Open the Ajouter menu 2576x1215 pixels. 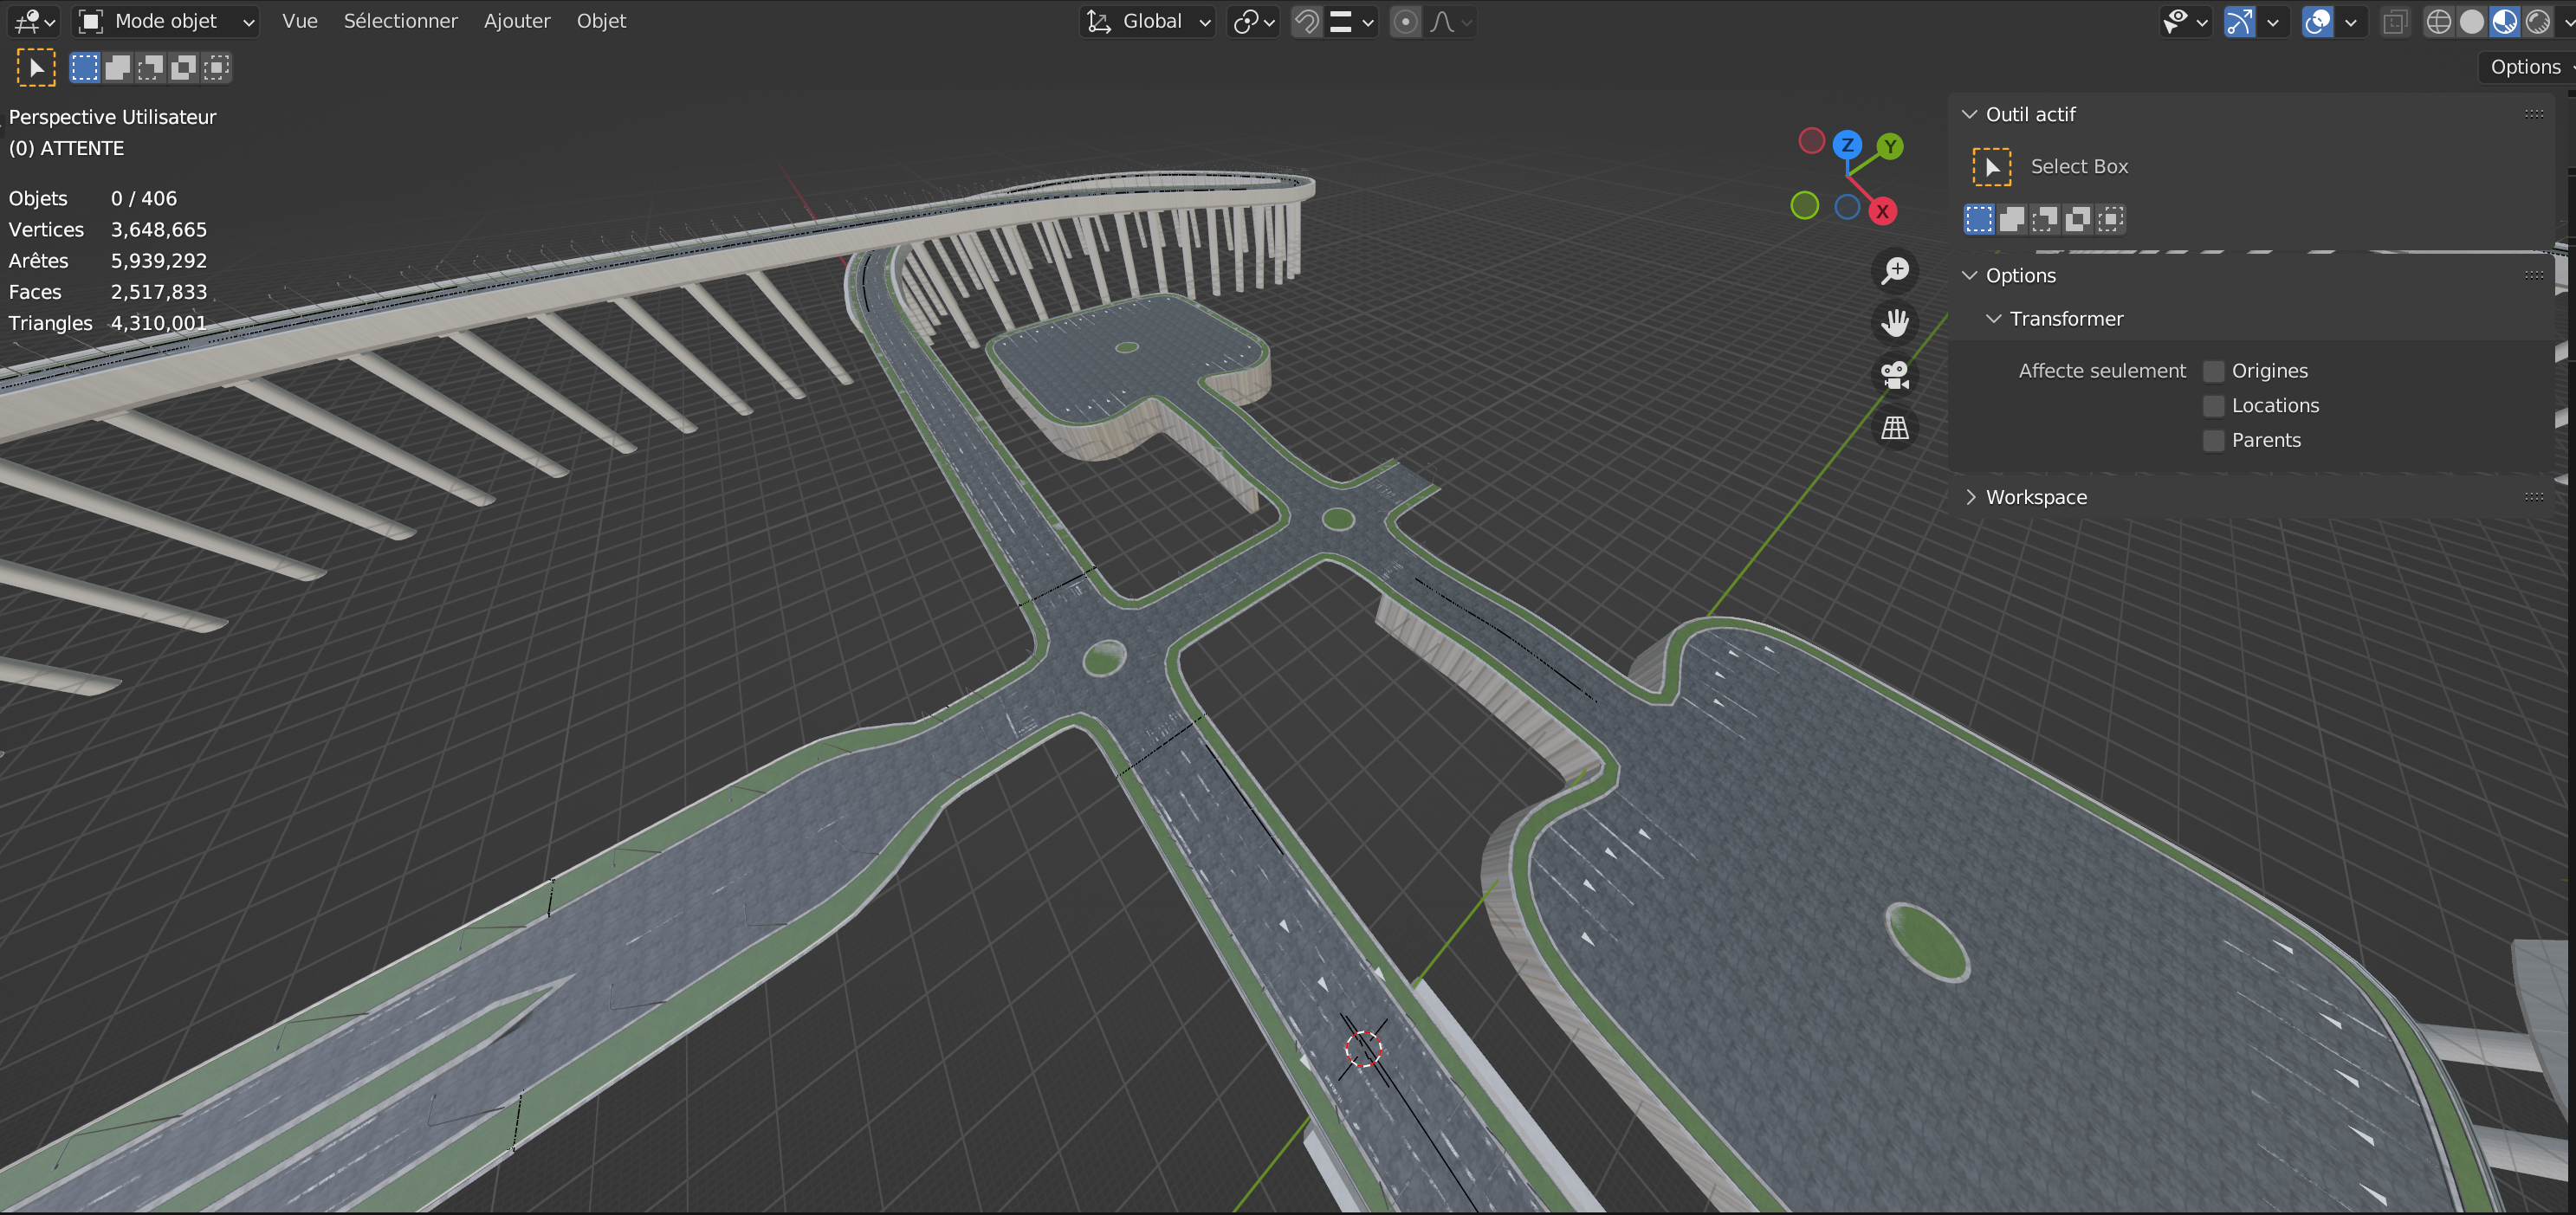517,21
